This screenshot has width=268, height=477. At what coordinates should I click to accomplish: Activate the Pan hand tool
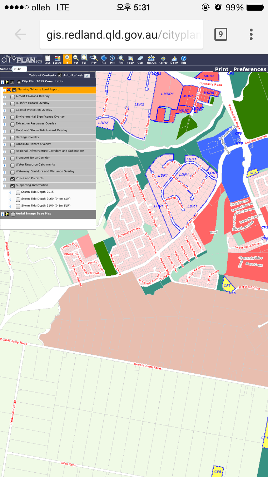[x=104, y=59]
